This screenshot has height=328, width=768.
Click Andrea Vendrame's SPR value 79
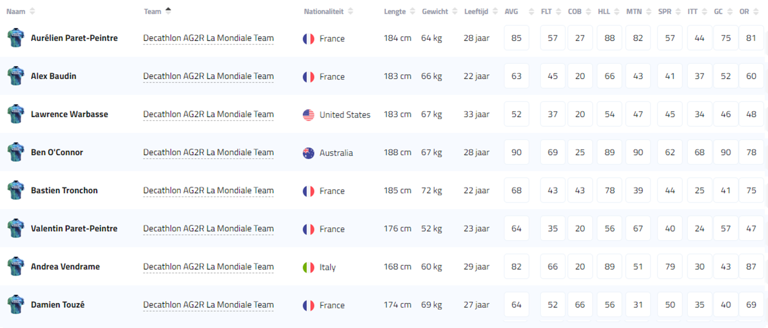pyautogui.click(x=670, y=267)
